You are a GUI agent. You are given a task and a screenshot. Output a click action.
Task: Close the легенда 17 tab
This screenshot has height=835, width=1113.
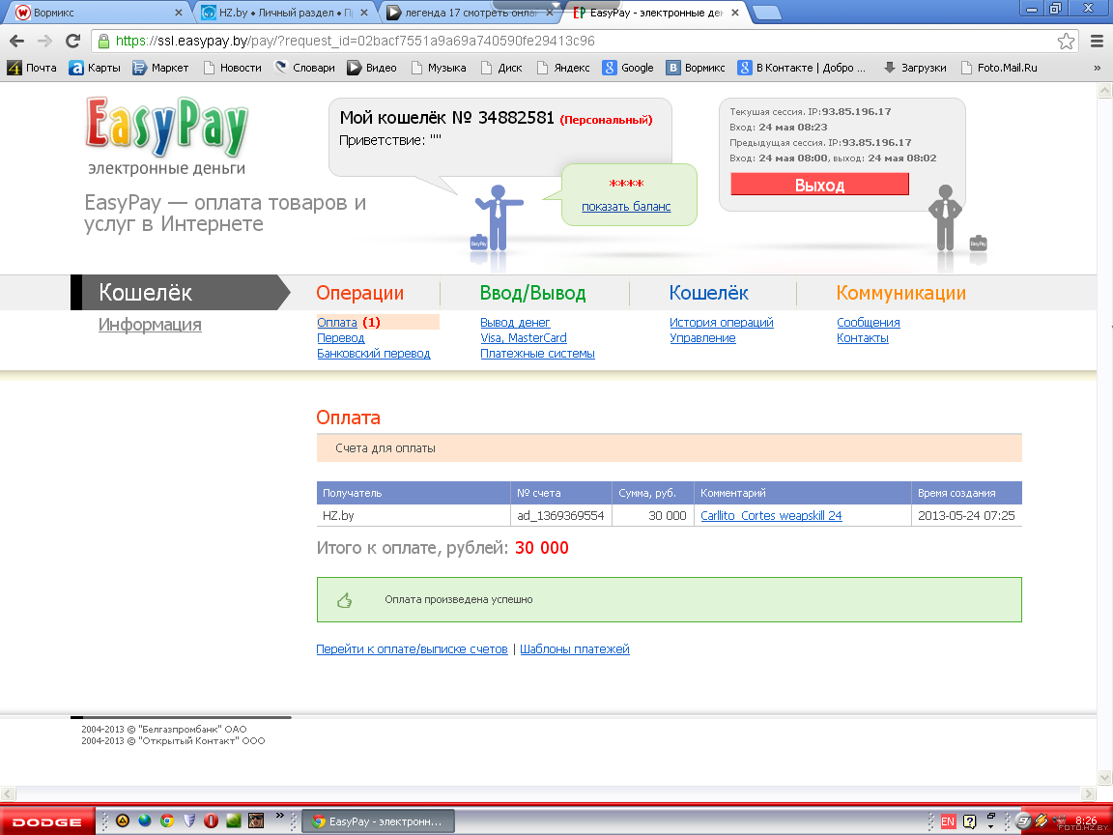coord(550,12)
